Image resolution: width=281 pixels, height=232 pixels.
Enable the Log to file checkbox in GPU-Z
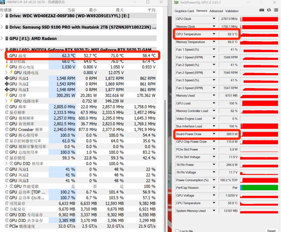point(177,231)
